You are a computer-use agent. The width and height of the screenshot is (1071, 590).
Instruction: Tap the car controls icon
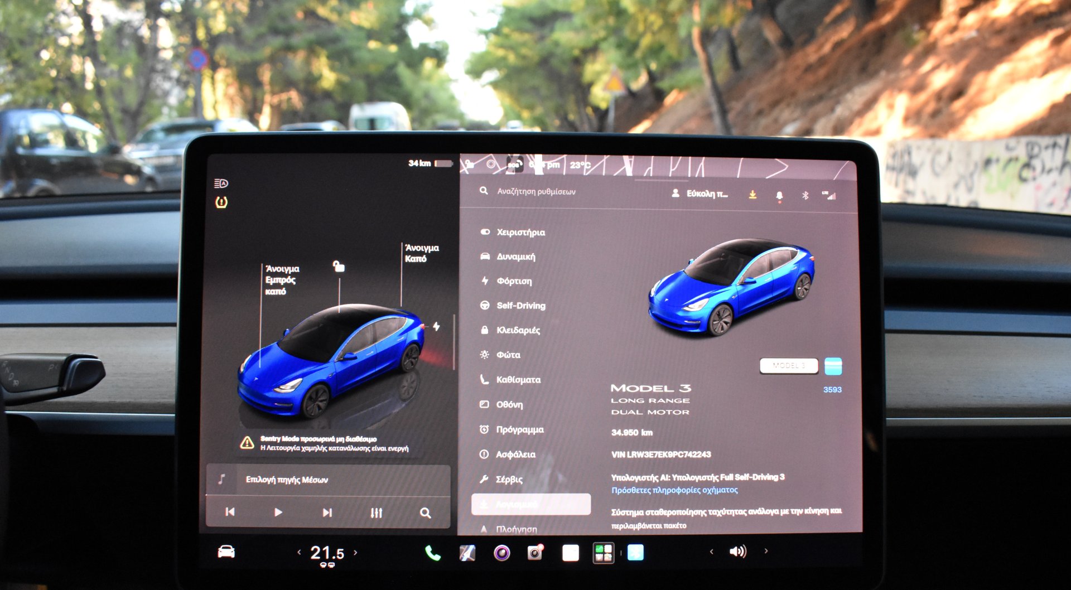[x=226, y=552]
